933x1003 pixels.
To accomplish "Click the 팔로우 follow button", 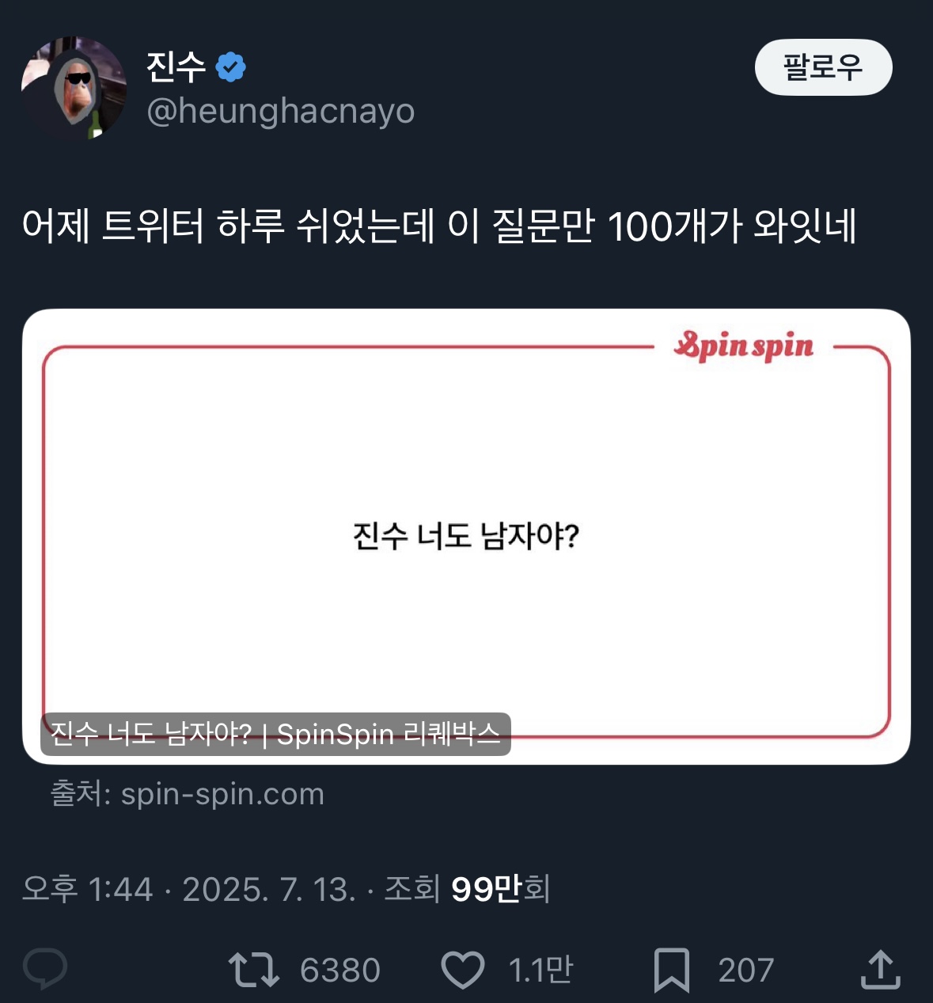I will 823,67.
